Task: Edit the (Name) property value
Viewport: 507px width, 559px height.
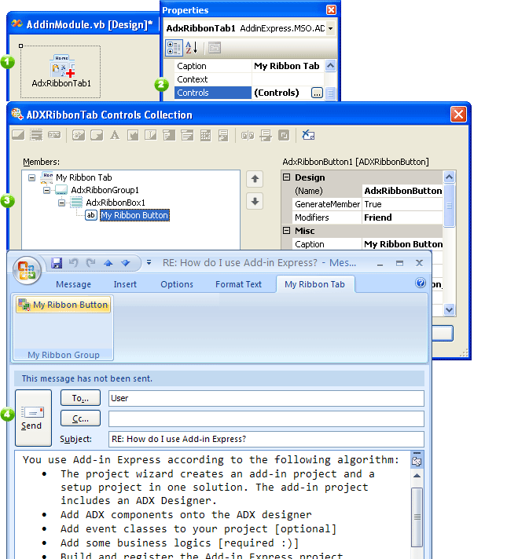Action: click(402, 191)
